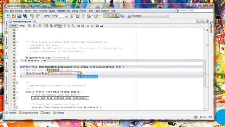Clean and build with the hammer-broom icon

tap(77, 16)
